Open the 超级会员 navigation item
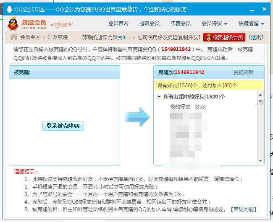The image size is (273, 222). (150, 23)
